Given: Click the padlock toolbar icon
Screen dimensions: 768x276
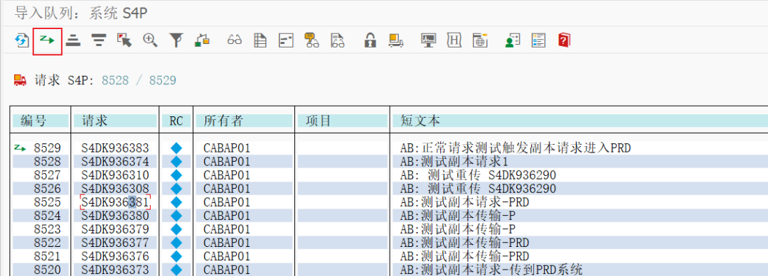Looking at the screenshot, I should coord(370,40).
